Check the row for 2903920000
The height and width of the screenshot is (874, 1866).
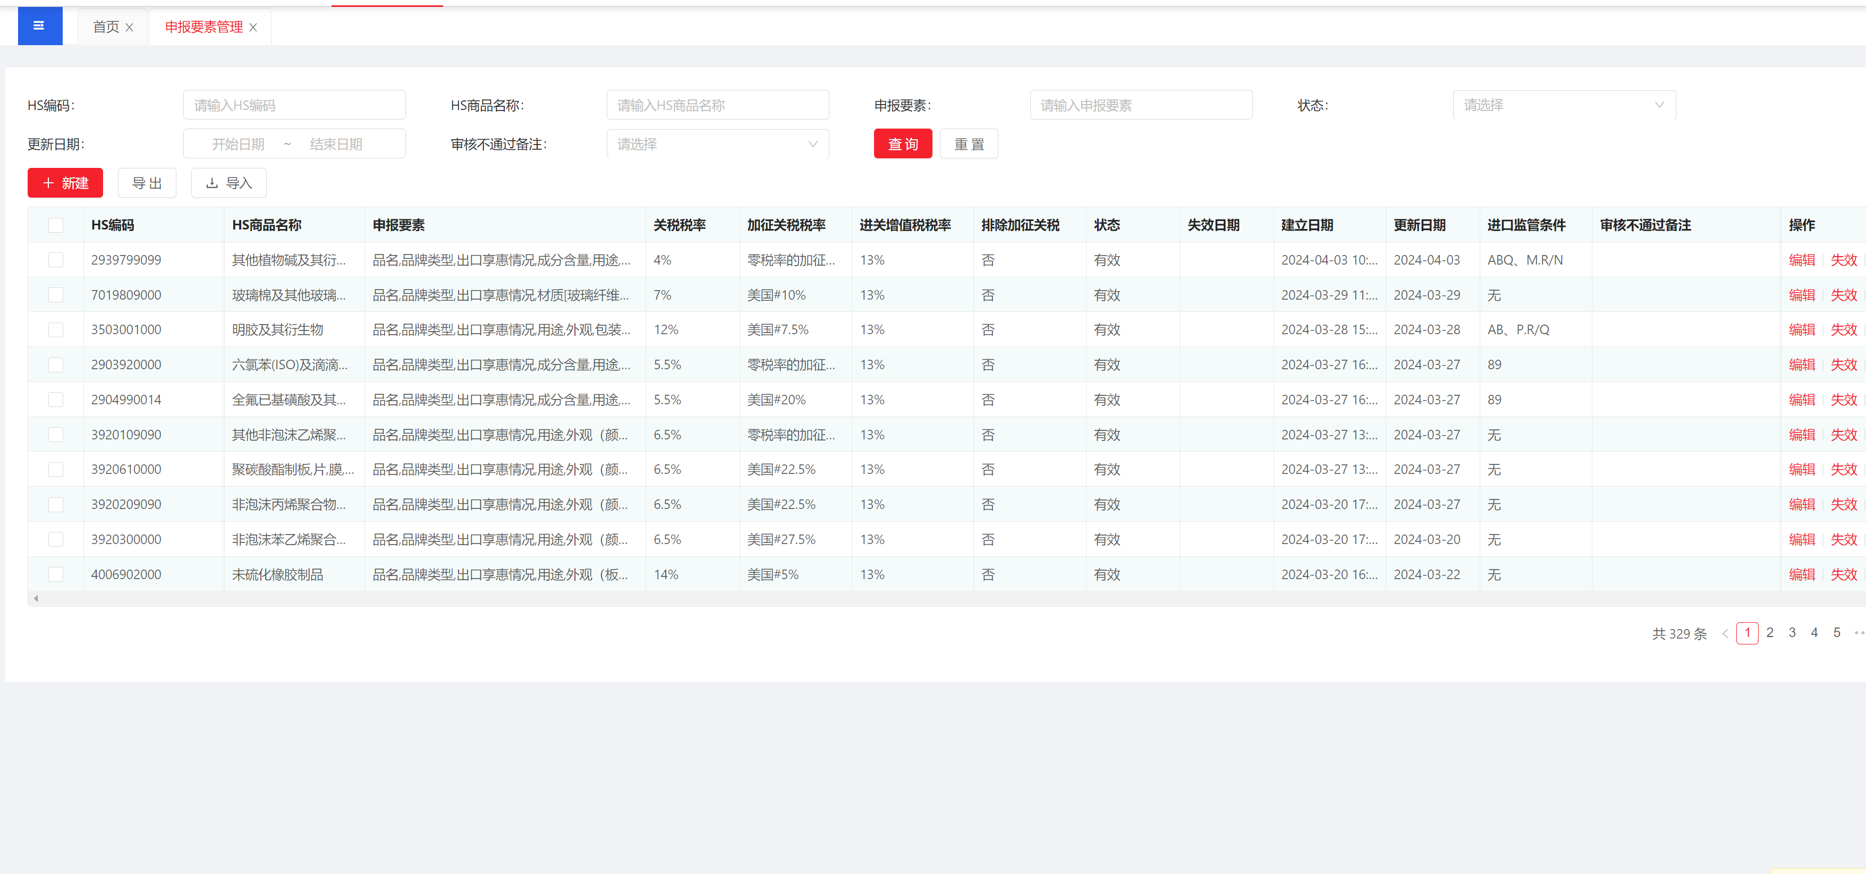click(56, 365)
